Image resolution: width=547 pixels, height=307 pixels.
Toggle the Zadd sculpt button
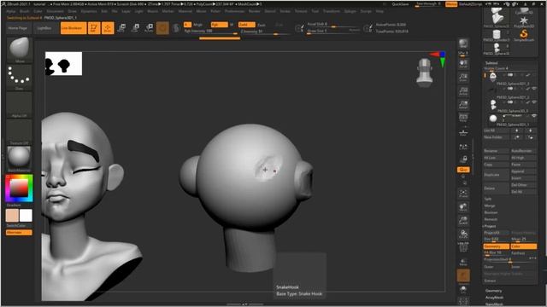[247, 25]
